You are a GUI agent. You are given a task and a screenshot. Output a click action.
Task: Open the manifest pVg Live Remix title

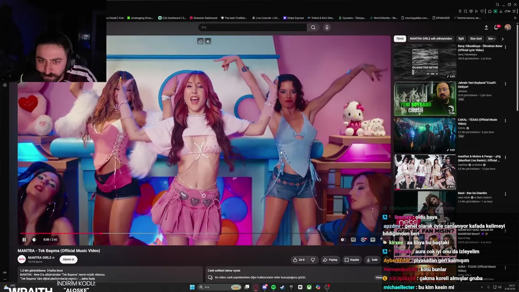[479, 158]
